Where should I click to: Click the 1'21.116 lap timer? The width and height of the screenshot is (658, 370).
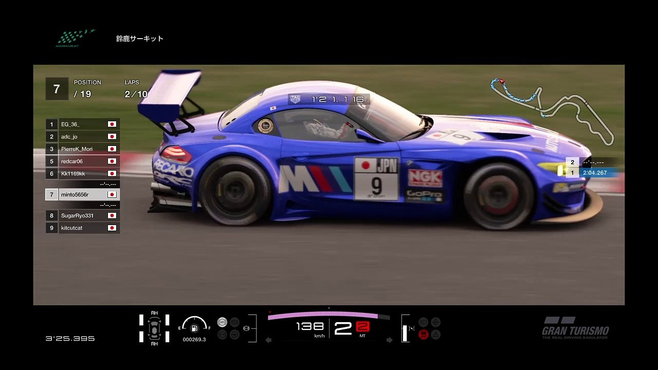point(338,99)
